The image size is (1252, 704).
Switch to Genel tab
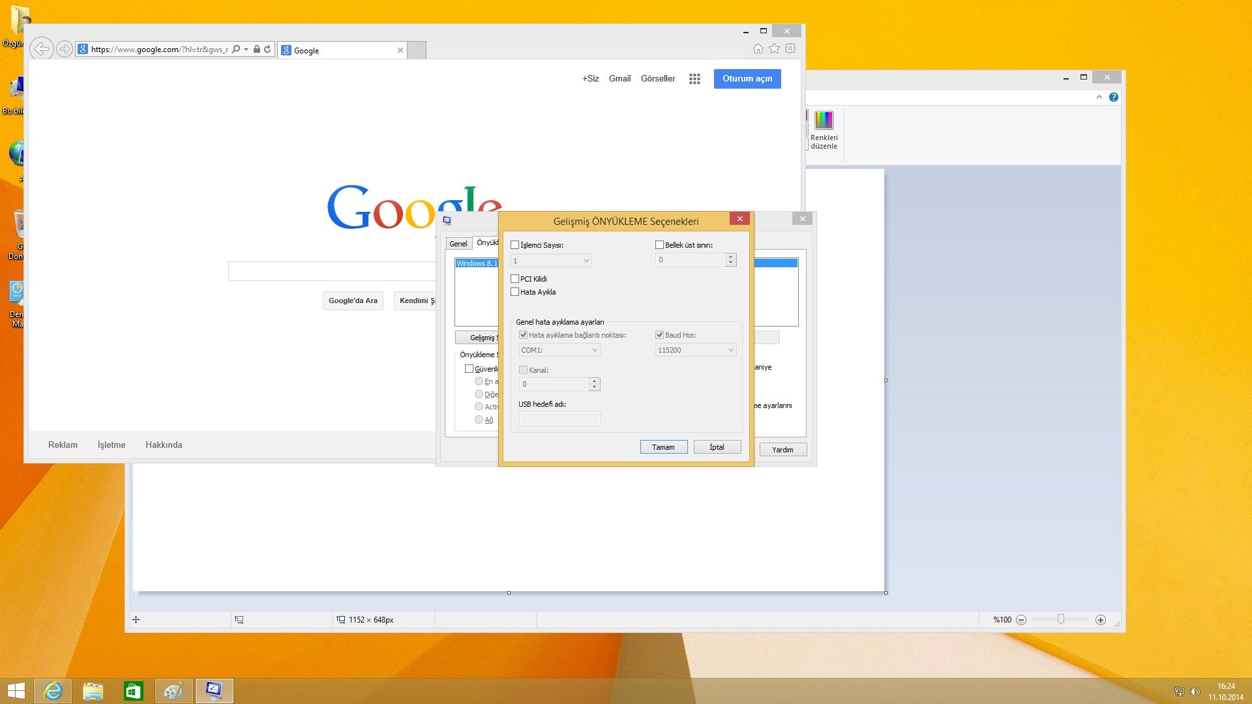[x=458, y=244]
